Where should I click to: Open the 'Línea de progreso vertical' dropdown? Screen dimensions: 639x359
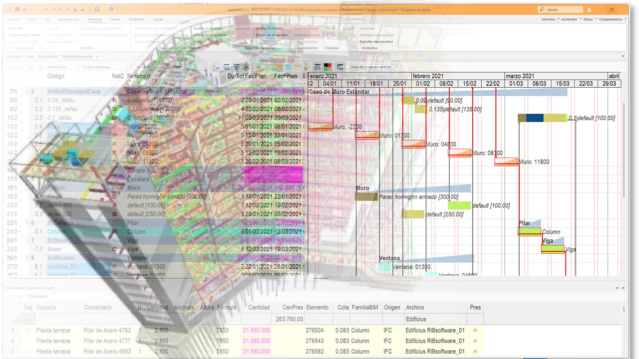(x=373, y=67)
